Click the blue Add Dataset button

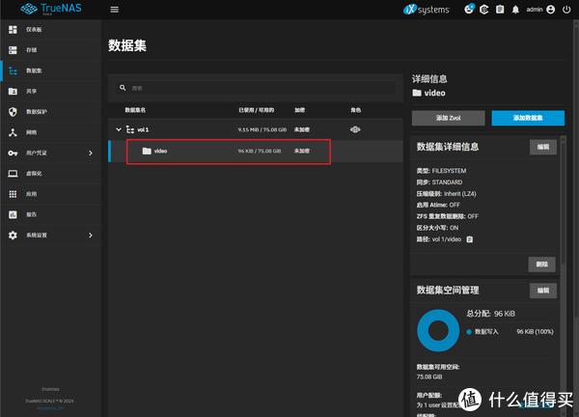(528, 118)
